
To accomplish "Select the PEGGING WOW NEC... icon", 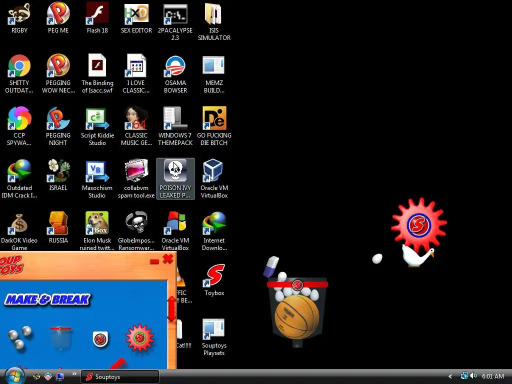I will [58, 74].
